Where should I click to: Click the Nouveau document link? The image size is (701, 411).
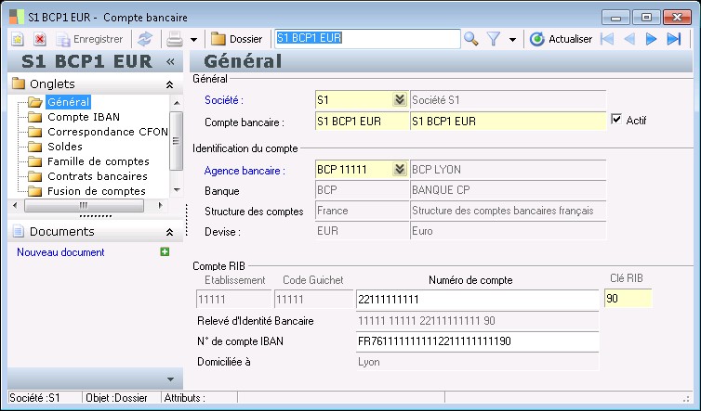[x=60, y=252]
